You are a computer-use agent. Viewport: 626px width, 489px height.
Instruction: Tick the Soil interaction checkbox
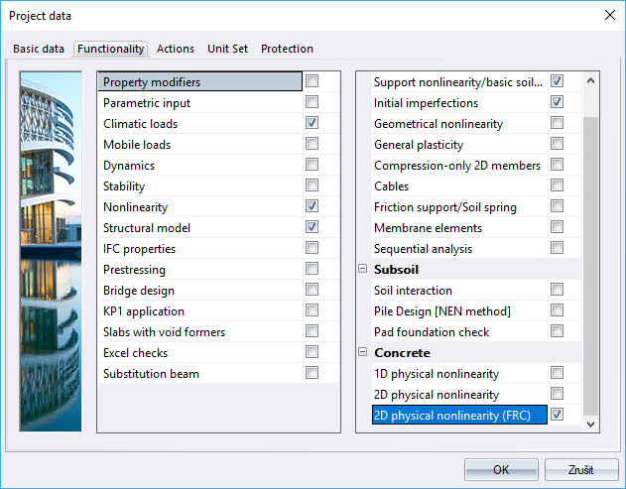[557, 290]
